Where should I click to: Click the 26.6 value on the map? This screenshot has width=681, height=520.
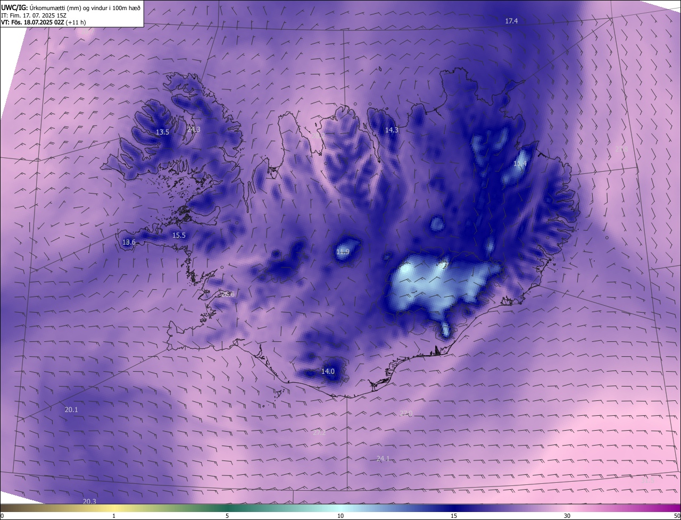(228, 294)
